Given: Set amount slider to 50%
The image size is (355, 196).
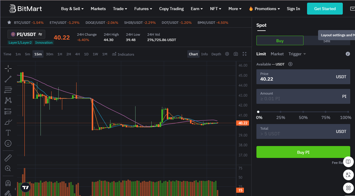Looking at the screenshot, I should click(x=303, y=112).
